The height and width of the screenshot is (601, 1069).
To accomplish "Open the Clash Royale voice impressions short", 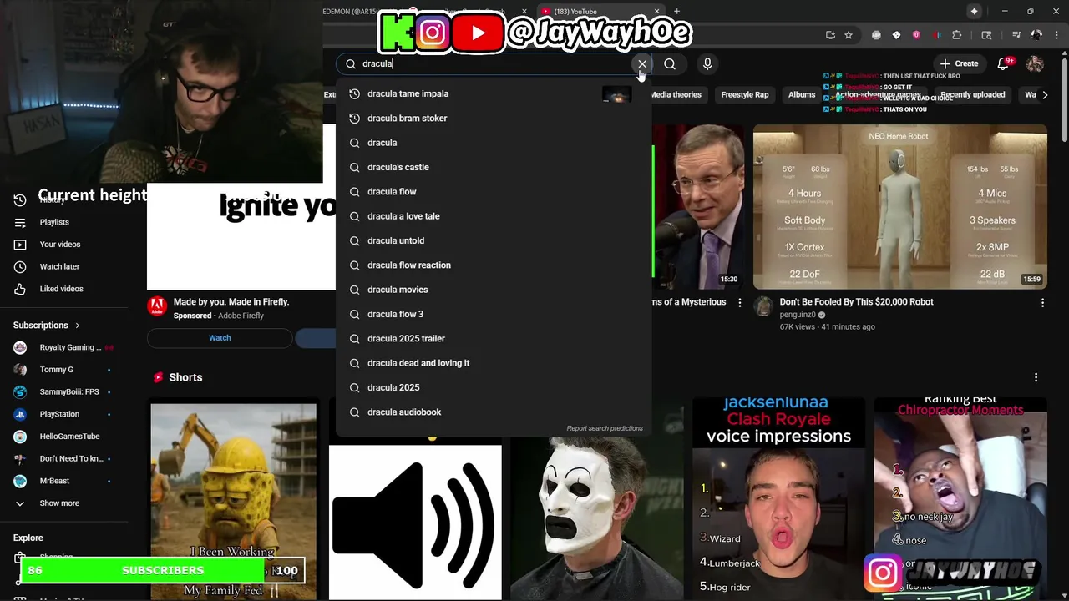I will pyautogui.click(x=778, y=499).
